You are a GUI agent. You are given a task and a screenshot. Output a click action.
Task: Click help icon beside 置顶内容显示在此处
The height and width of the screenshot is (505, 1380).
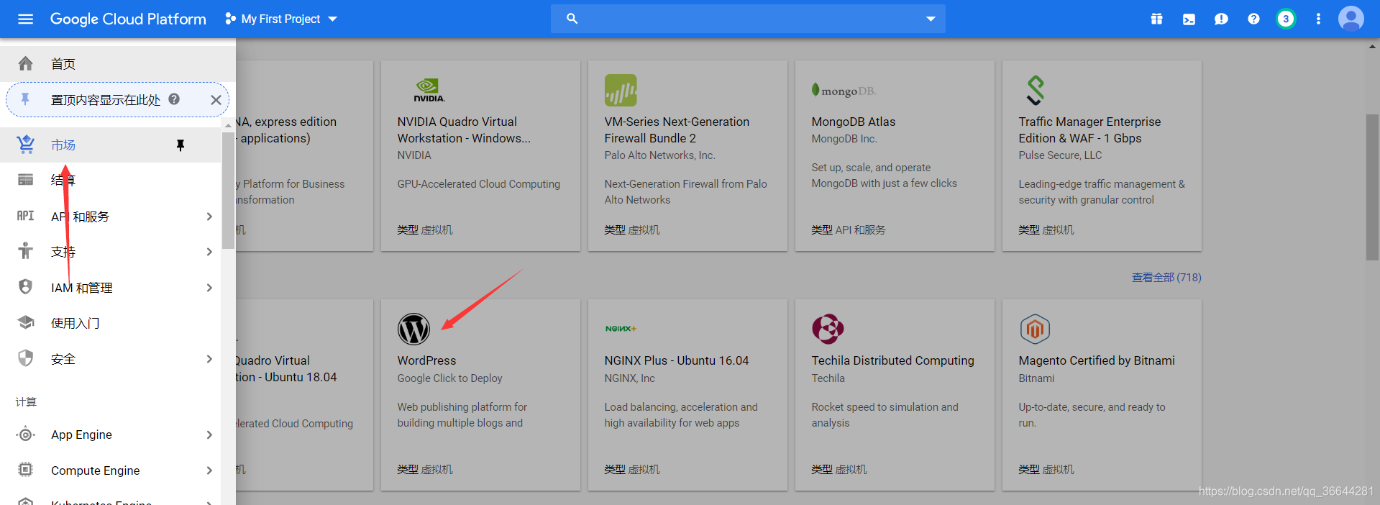click(174, 99)
